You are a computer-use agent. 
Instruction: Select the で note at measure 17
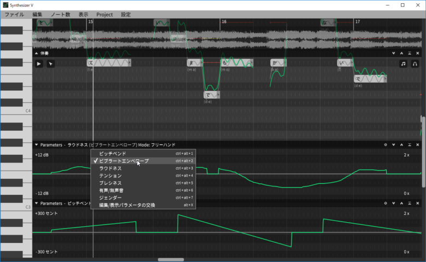[x=370, y=79]
